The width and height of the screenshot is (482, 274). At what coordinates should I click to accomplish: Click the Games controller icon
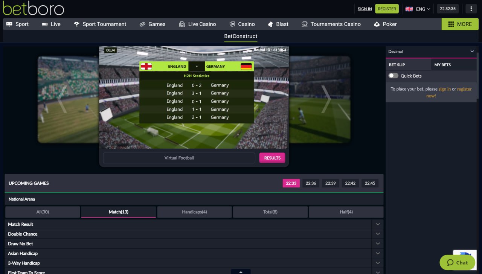(x=142, y=24)
